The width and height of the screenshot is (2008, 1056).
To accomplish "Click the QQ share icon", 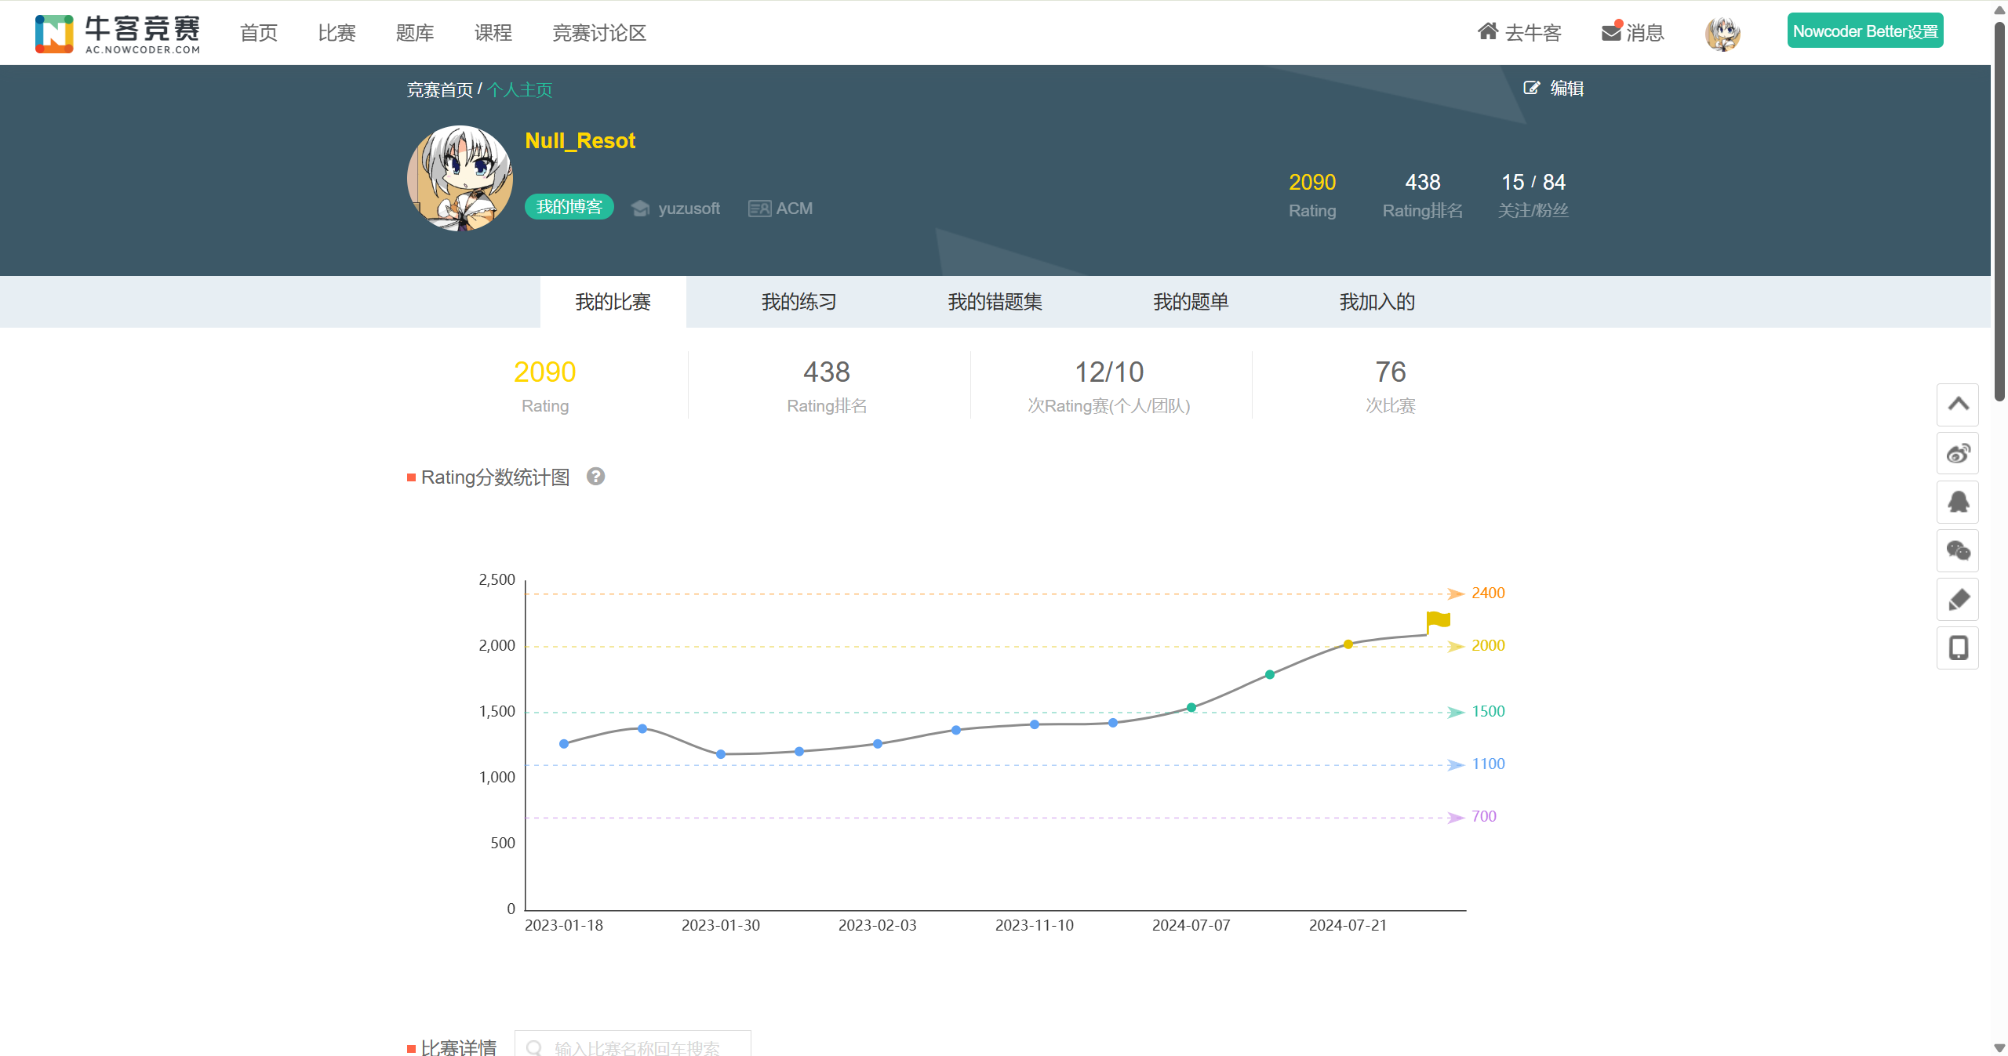I will [1958, 503].
